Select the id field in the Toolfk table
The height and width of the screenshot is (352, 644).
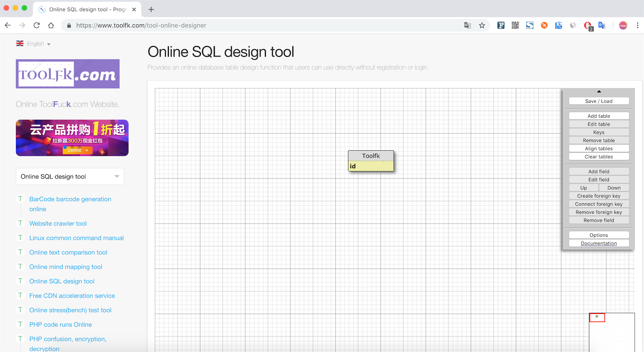(x=371, y=166)
